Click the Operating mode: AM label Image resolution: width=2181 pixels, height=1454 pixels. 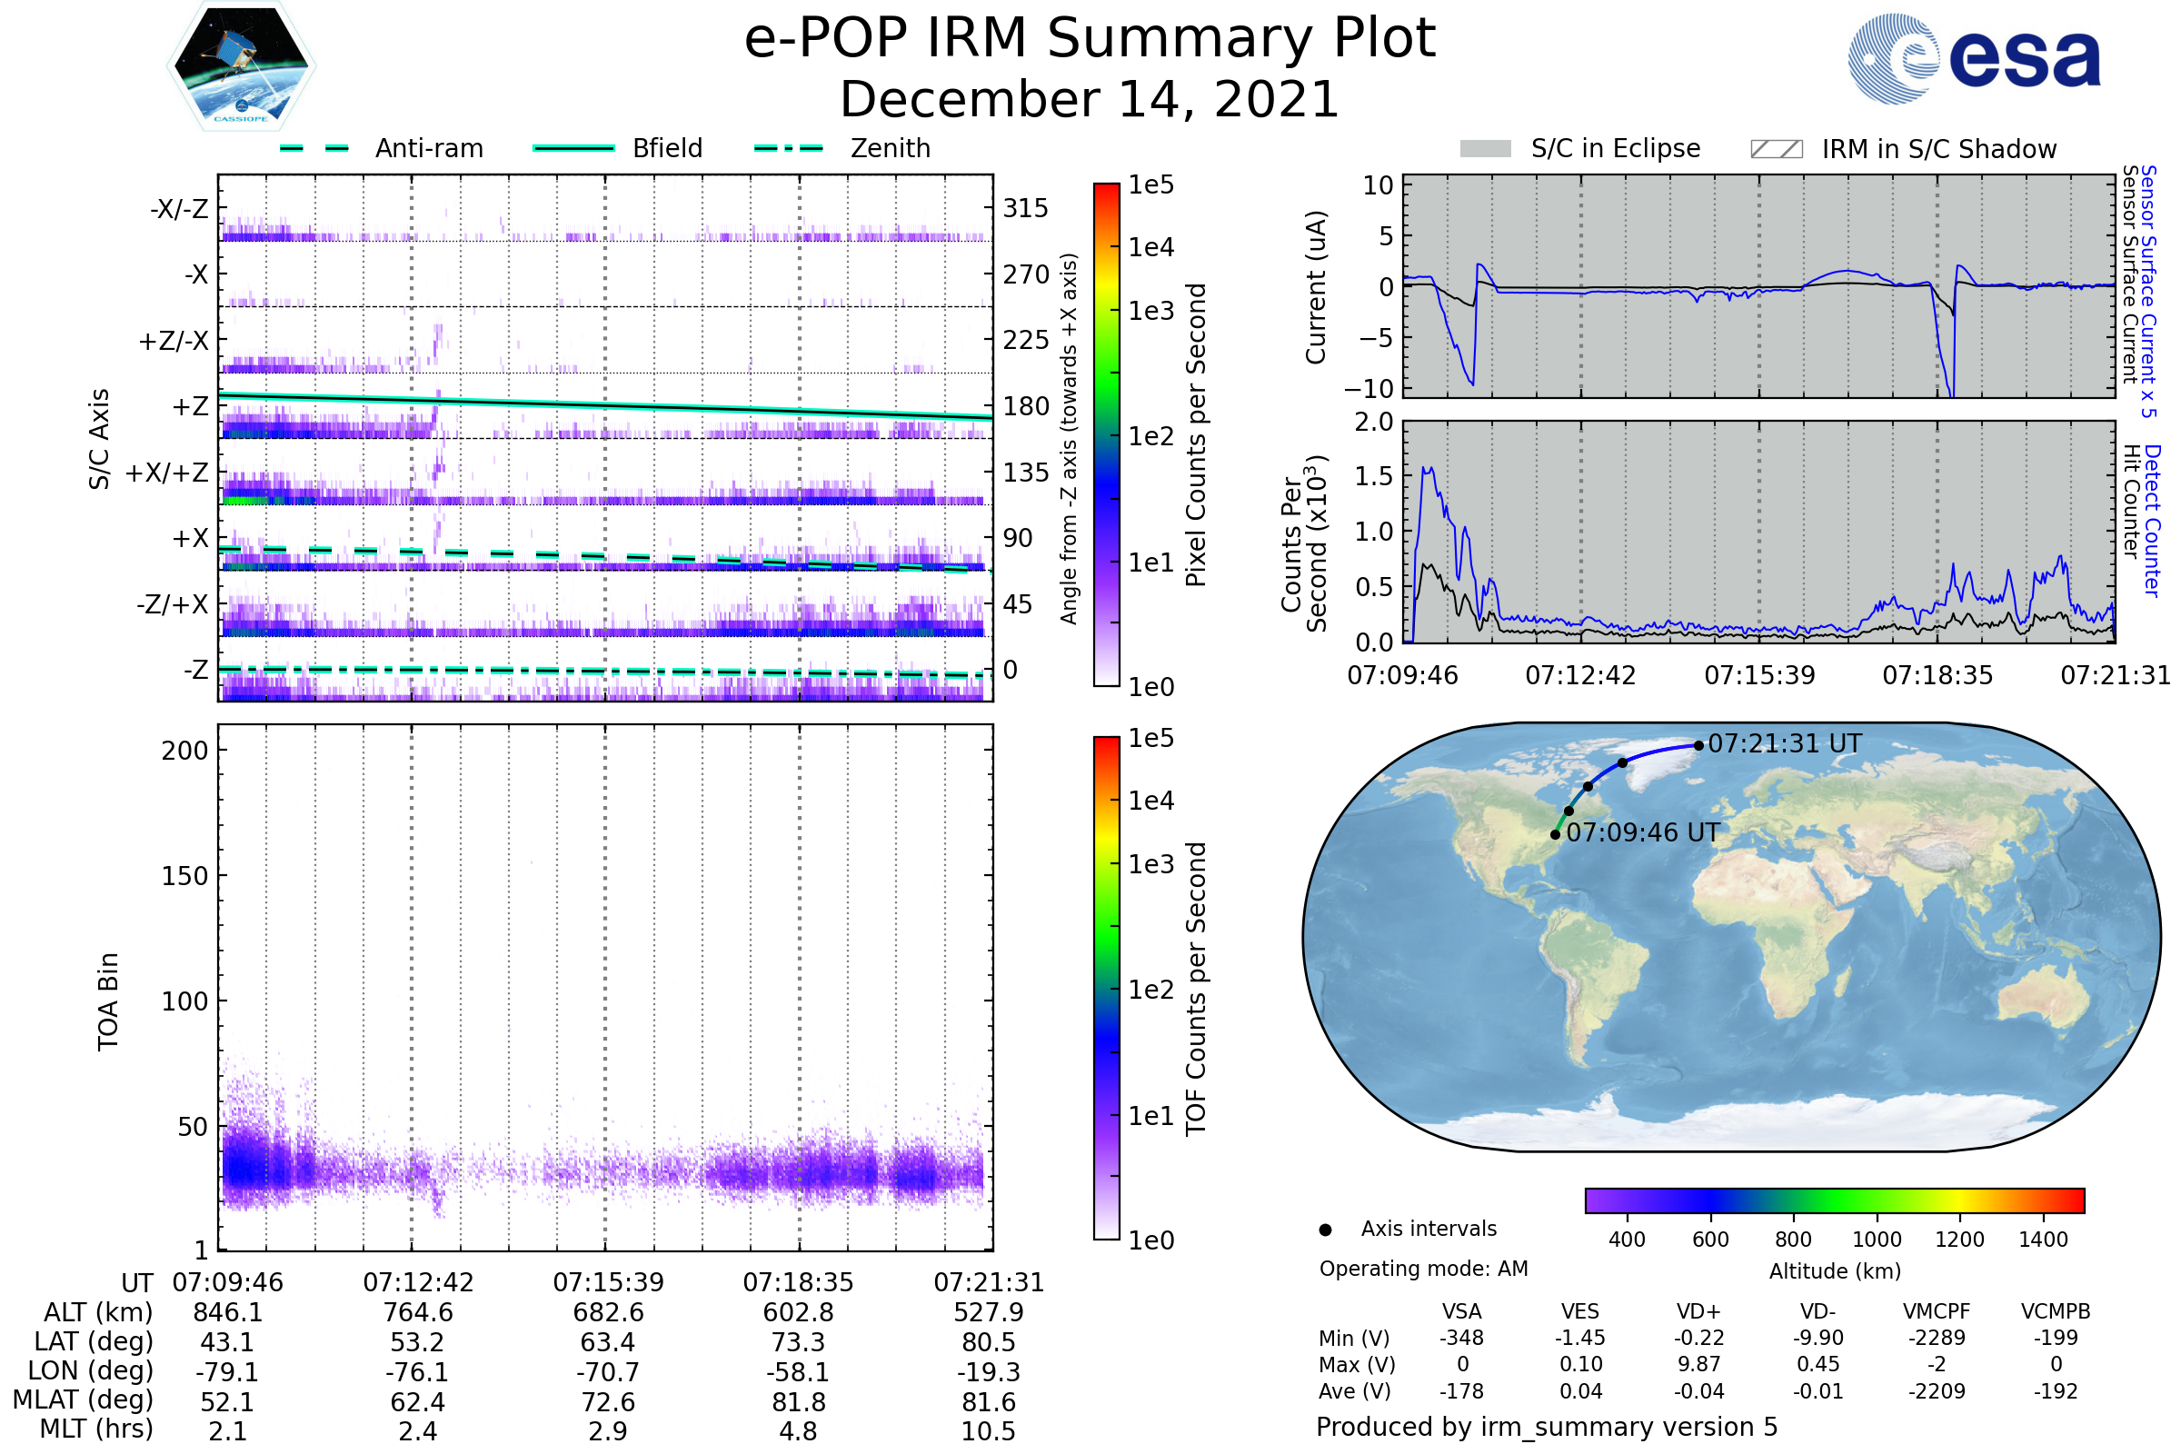tap(1423, 1269)
